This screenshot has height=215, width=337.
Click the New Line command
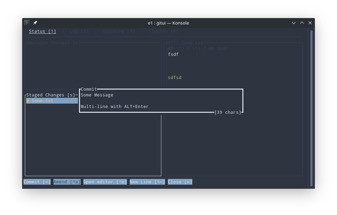147,182
